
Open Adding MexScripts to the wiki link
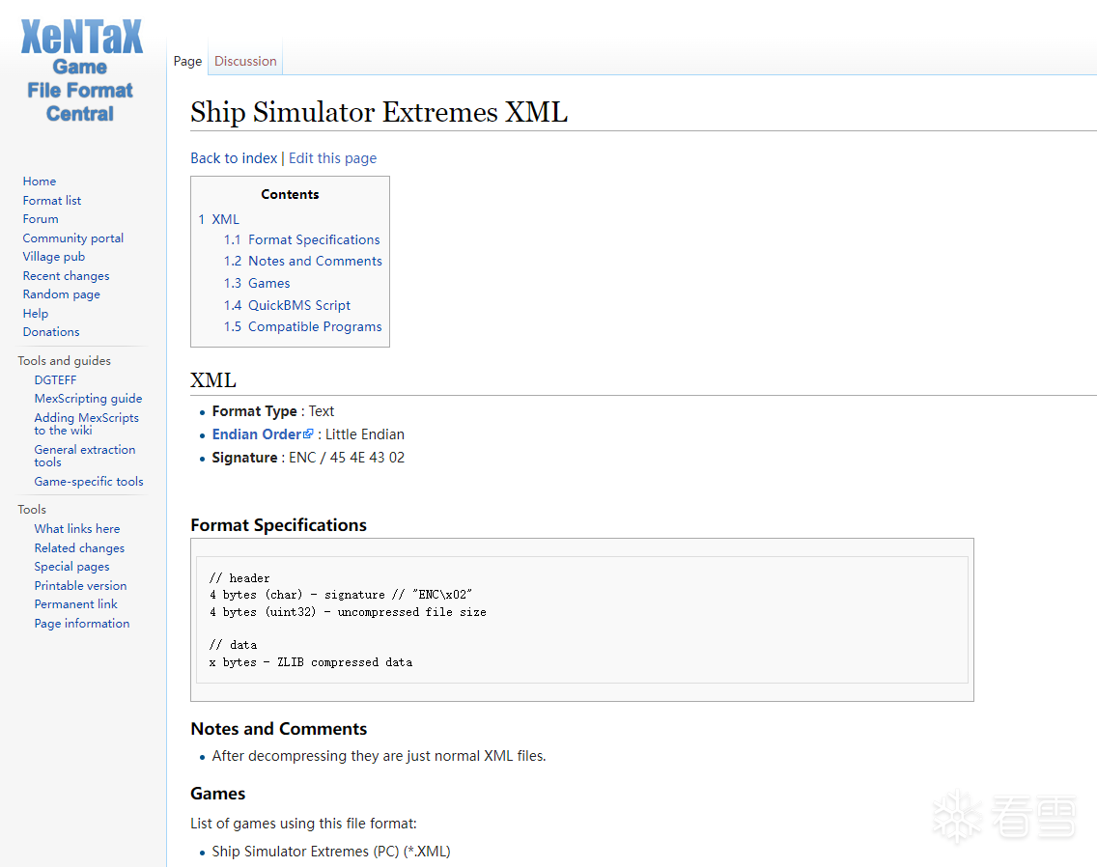(87, 424)
